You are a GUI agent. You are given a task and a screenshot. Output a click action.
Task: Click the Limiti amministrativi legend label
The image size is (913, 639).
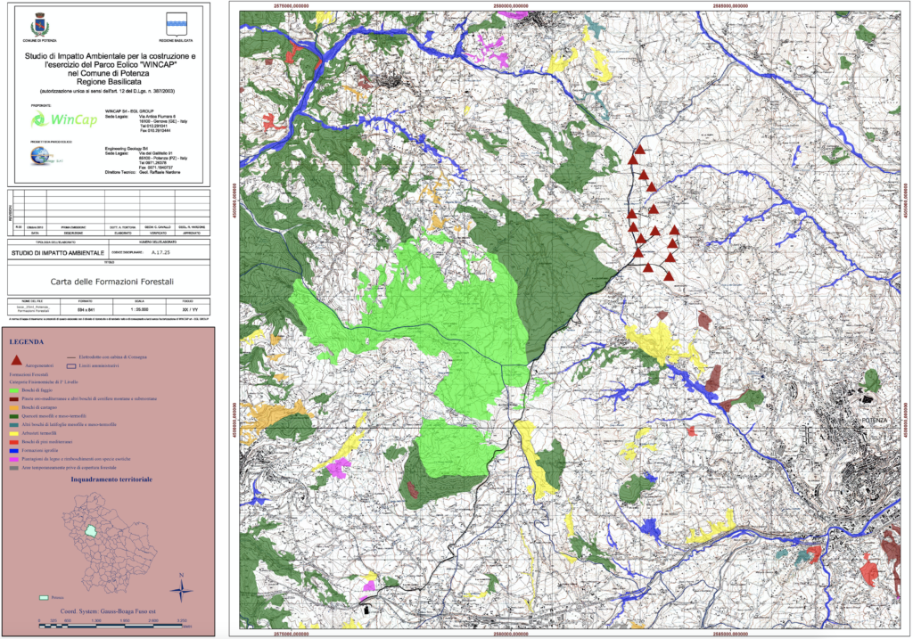point(99,366)
